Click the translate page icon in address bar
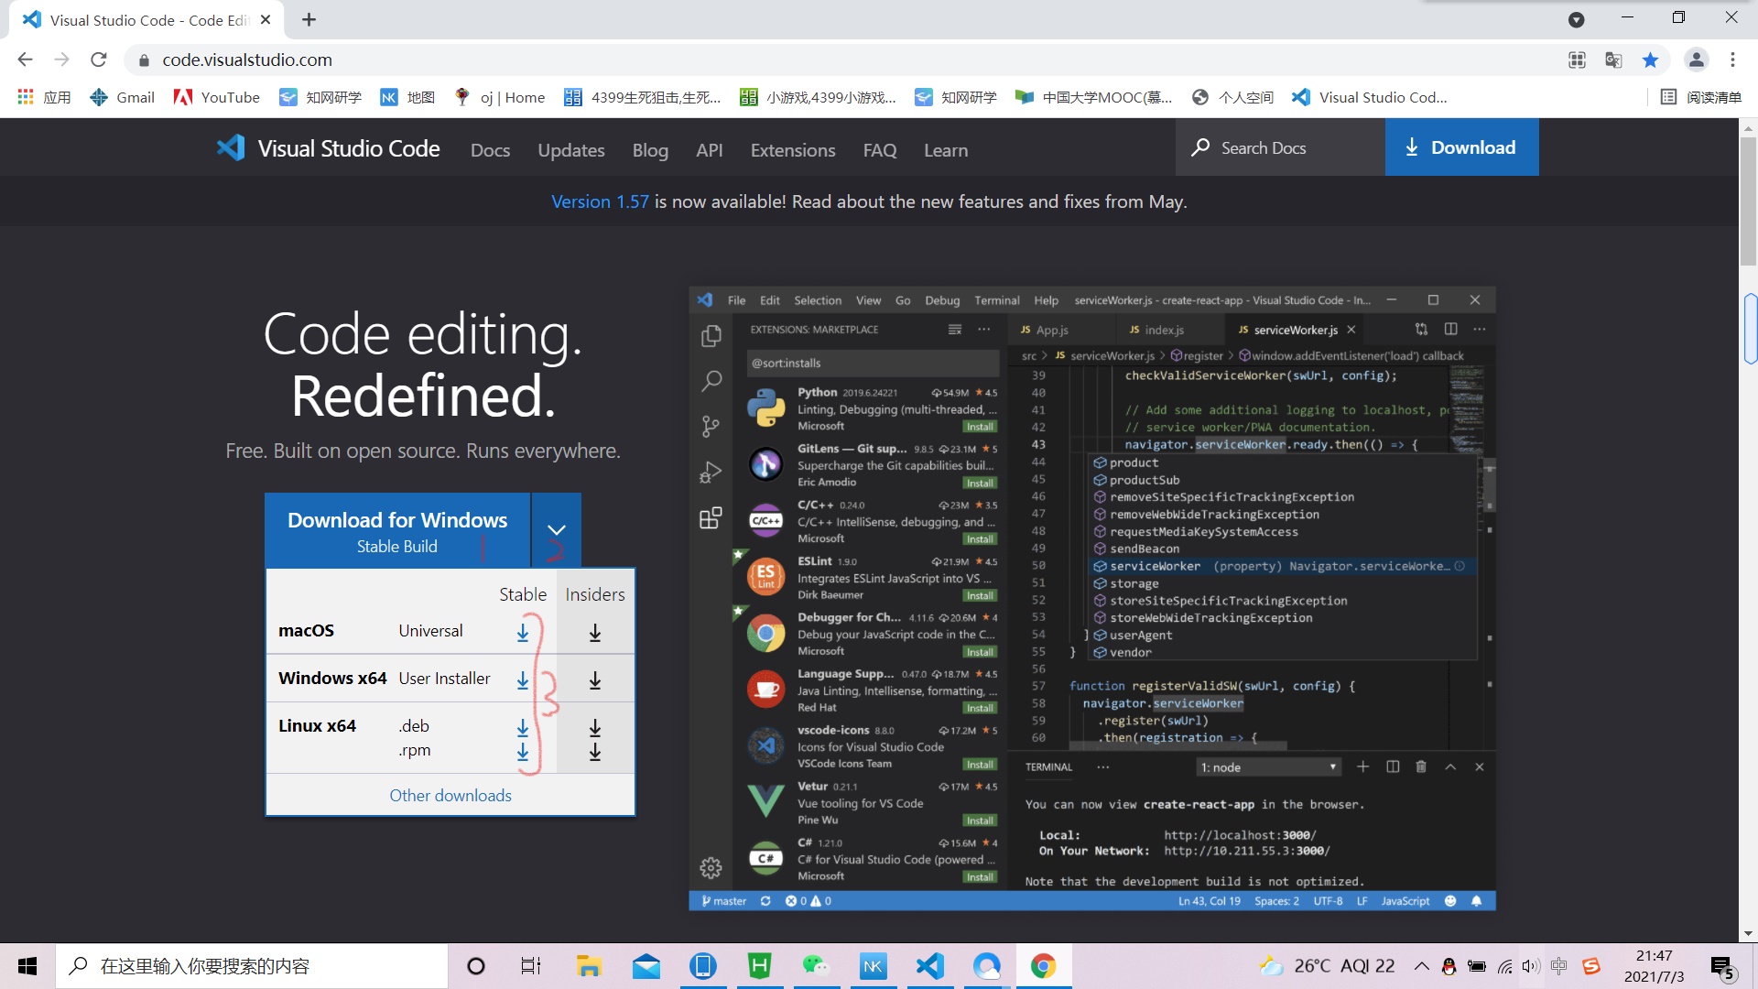Image resolution: width=1758 pixels, height=989 pixels. [x=1613, y=60]
